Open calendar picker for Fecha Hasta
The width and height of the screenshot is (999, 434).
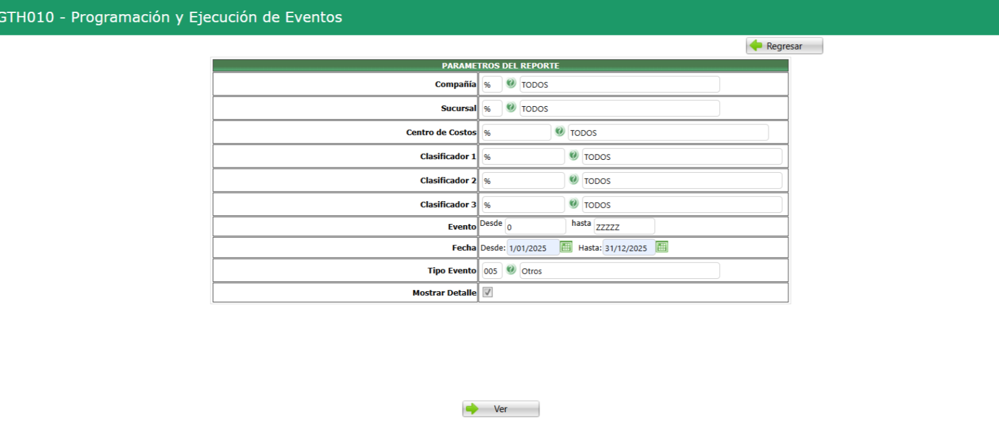coord(662,247)
